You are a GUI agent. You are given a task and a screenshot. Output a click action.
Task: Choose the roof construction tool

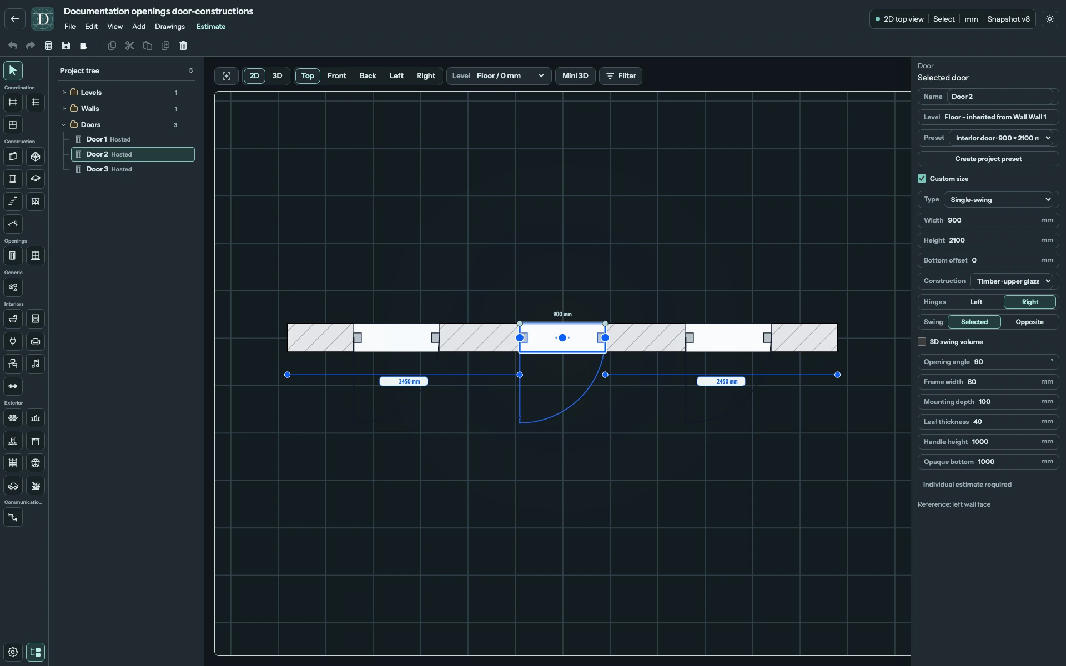point(13,224)
